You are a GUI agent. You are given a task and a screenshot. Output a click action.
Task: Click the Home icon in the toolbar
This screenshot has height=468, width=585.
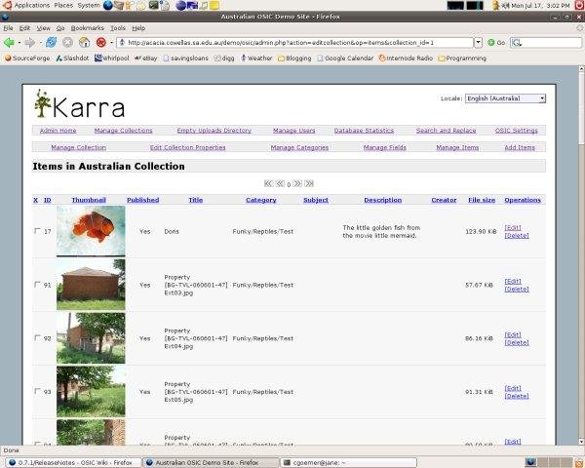point(85,43)
